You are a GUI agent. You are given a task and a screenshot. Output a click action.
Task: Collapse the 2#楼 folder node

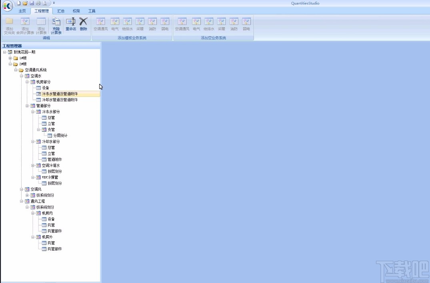click(x=10, y=64)
